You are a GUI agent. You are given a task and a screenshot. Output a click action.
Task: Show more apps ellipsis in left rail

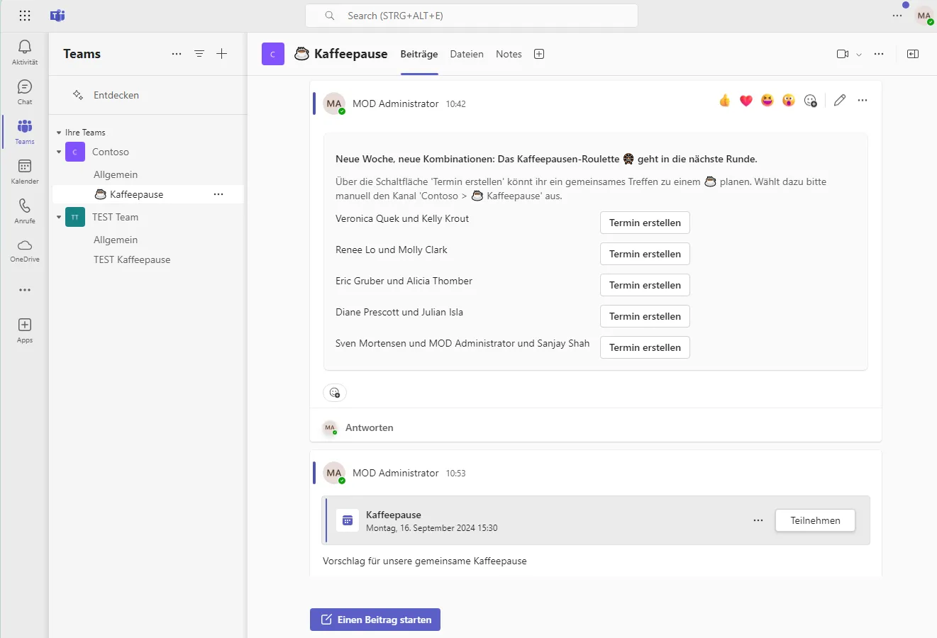(25, 290)
